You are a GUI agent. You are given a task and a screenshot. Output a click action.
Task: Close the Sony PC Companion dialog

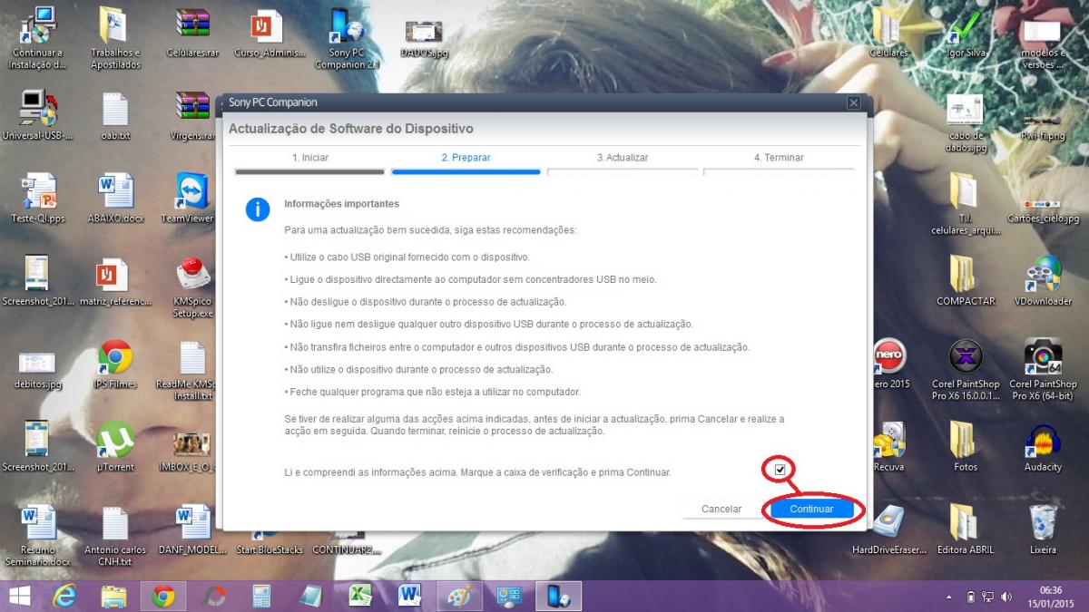point(853,103)
